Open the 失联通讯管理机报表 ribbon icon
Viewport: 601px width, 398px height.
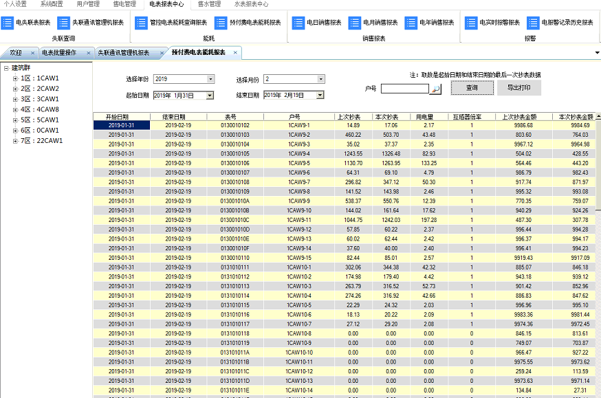63,23
